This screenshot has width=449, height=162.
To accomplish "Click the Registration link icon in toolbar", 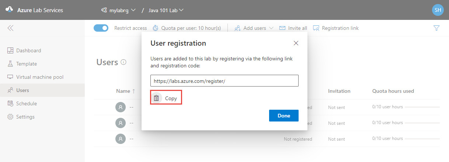I will click(x=316, y=28).
